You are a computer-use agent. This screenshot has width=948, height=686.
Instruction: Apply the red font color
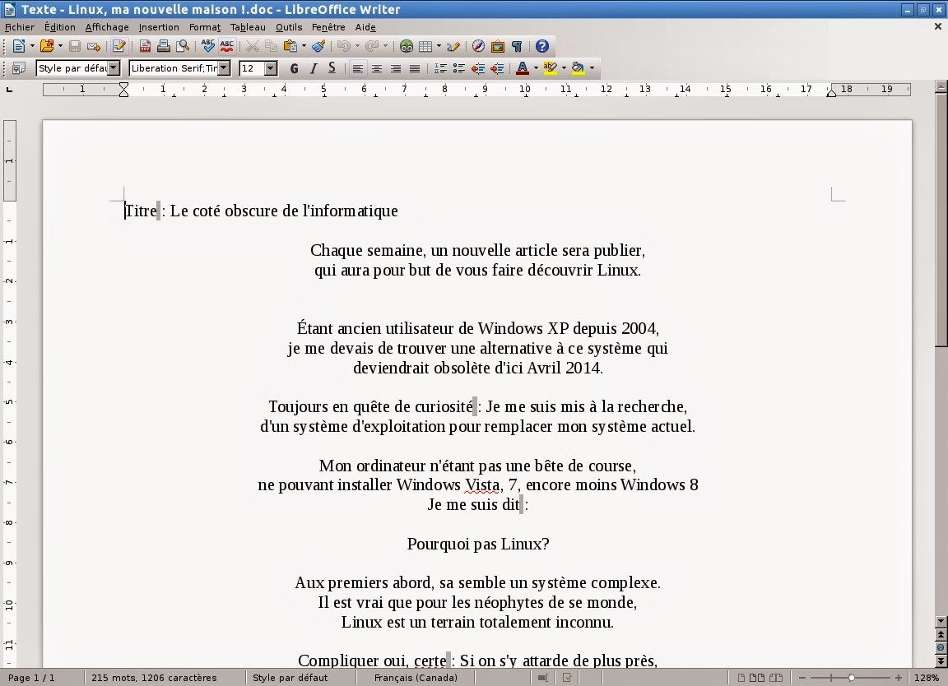523,68
